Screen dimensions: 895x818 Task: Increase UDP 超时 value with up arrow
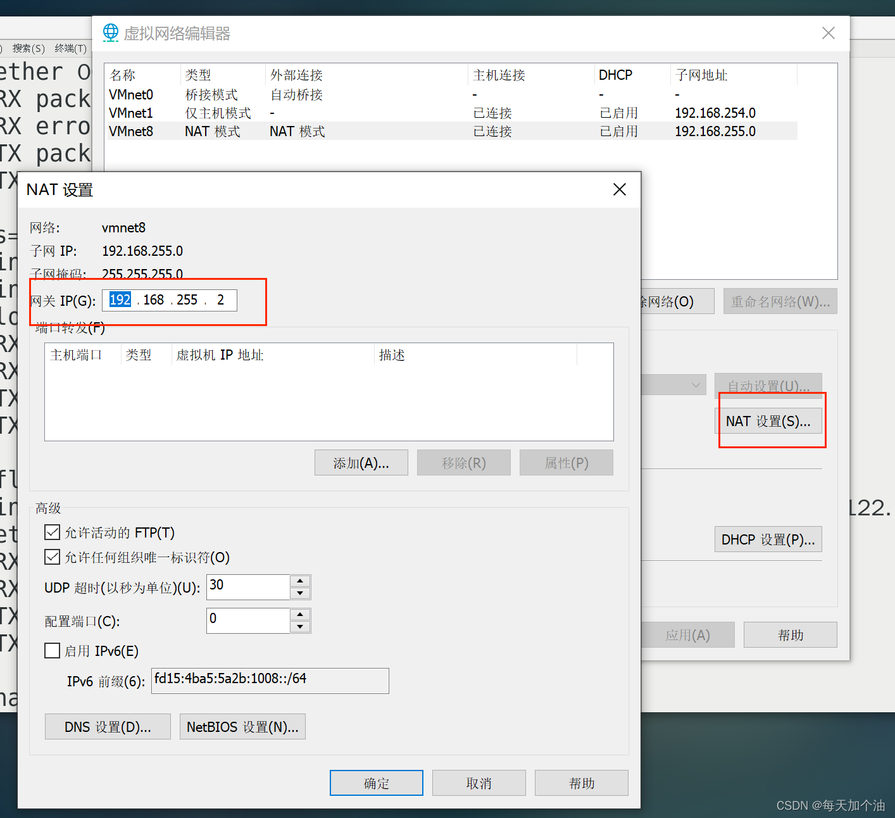(300, 581)
